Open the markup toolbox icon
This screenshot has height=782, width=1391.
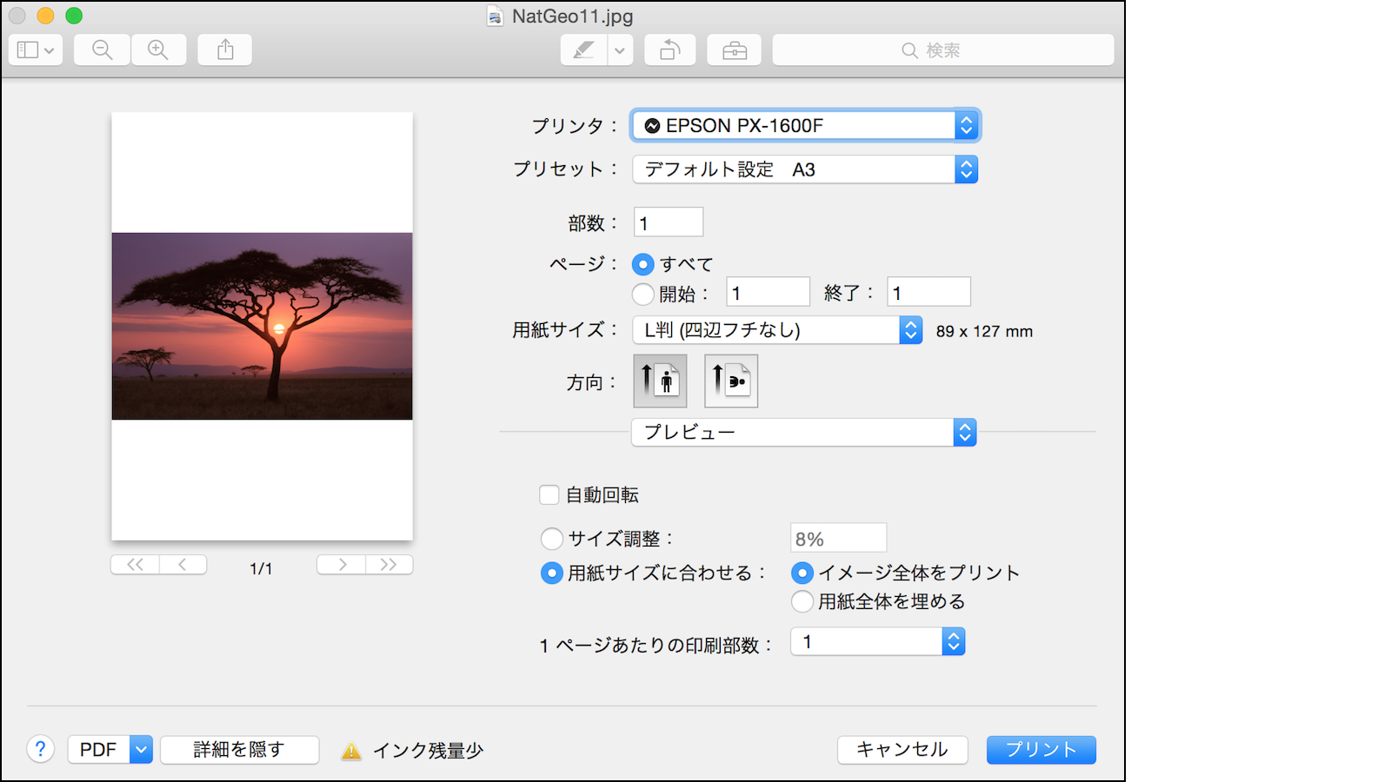[x=735, y=50]
